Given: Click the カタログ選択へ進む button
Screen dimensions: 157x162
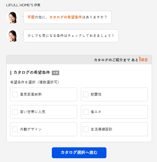Looking at the screenshot, I should point(79,153).
